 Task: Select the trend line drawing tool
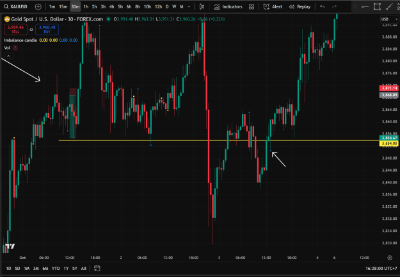389,7
